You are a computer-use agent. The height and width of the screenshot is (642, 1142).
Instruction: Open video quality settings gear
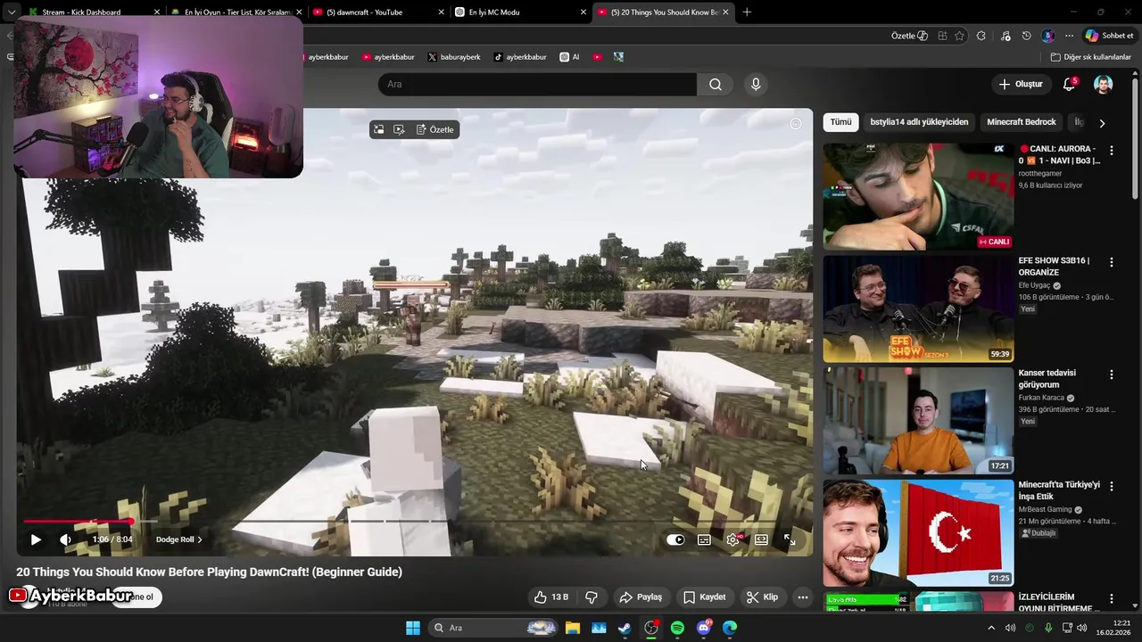(733, 539)
